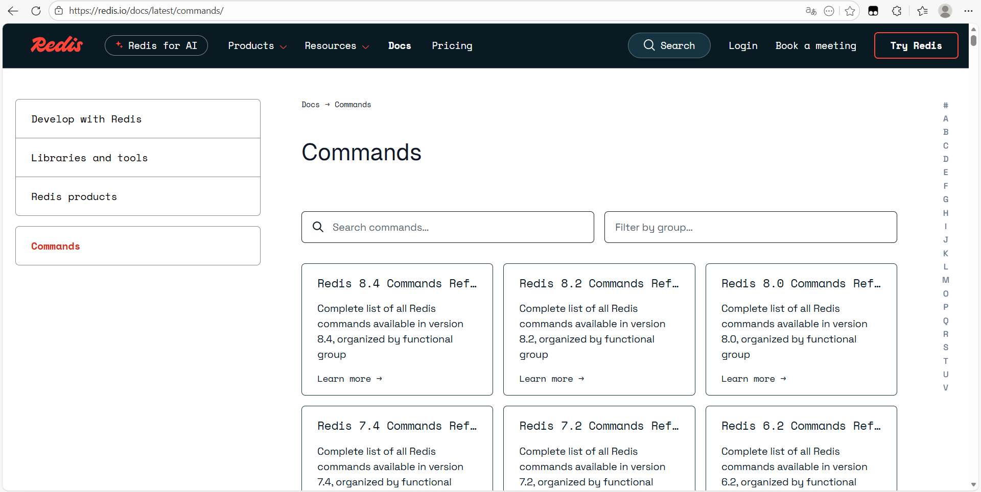Jump to letter E in index
This screenshot has height=492, width=981.
(x=946, y=172)
